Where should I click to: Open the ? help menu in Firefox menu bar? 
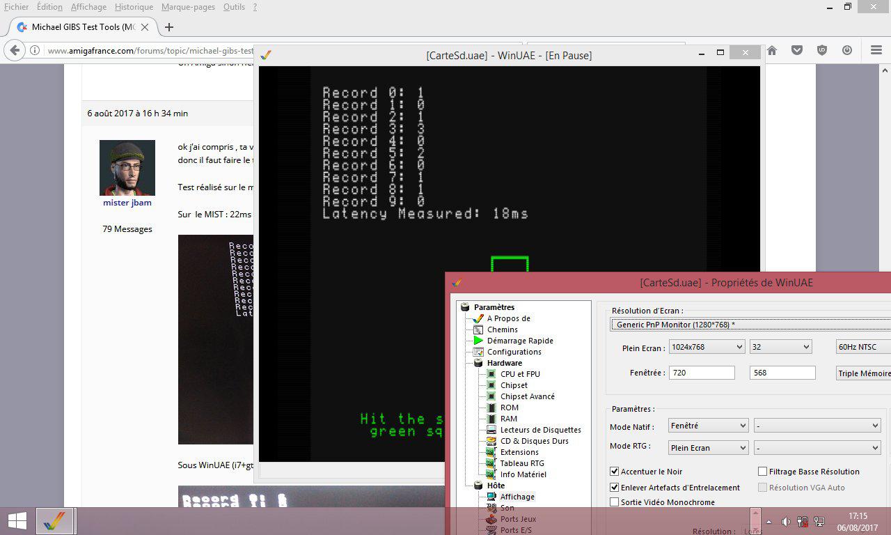coord(255,7)
